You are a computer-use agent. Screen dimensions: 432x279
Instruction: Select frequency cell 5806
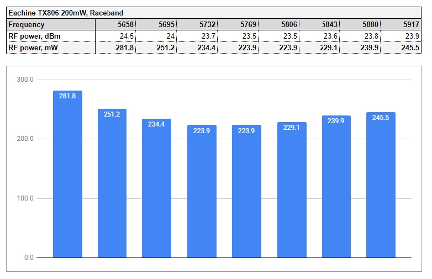278,24
